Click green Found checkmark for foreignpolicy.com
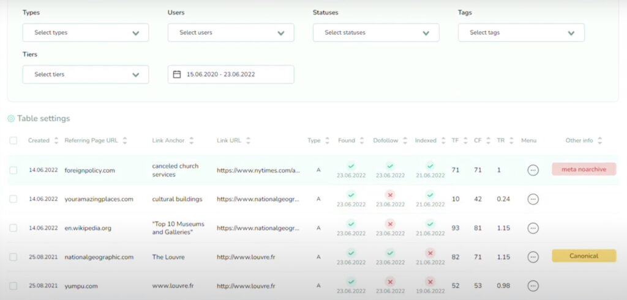 (x=350, y=166)
